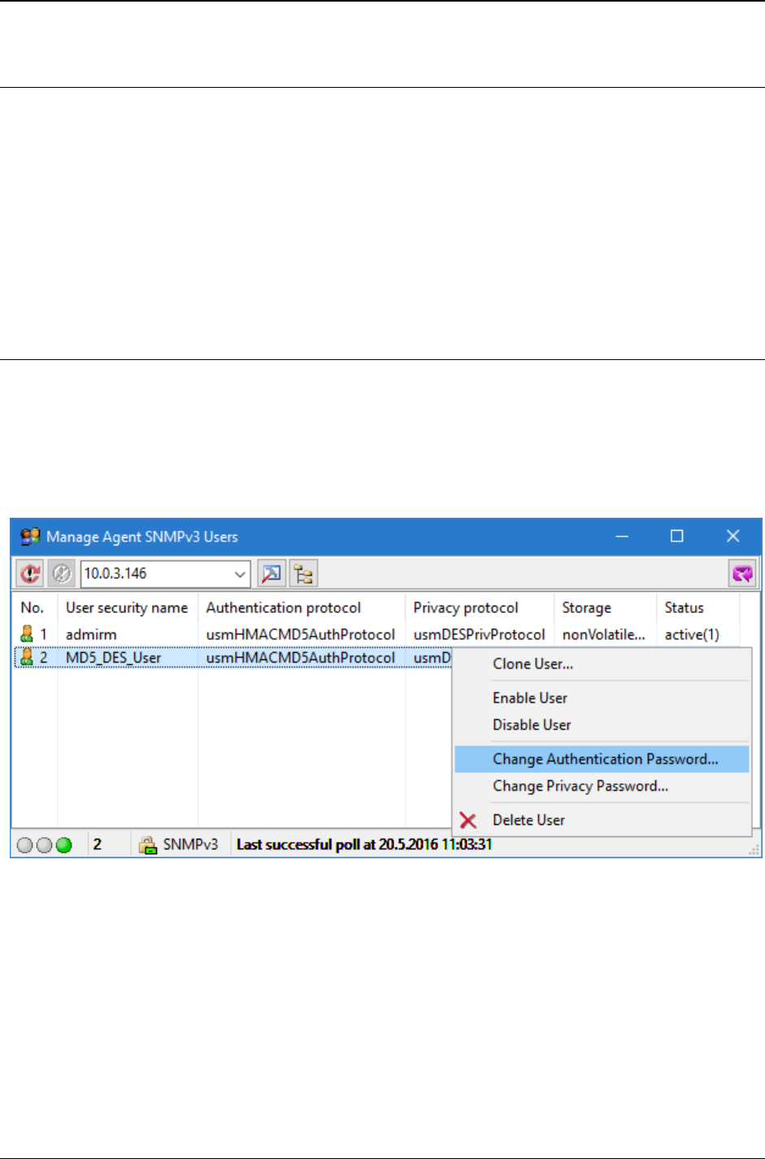Screen dimensions: 765x1159
Task: Close the Manage Agent SNMPv3 Users window
Action: coord(733,536)
